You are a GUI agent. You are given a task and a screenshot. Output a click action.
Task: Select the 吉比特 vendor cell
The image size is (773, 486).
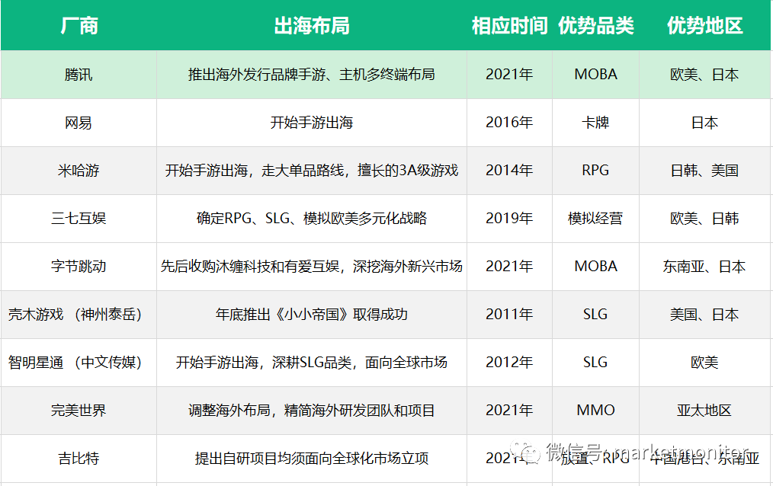tap(79, 459)
